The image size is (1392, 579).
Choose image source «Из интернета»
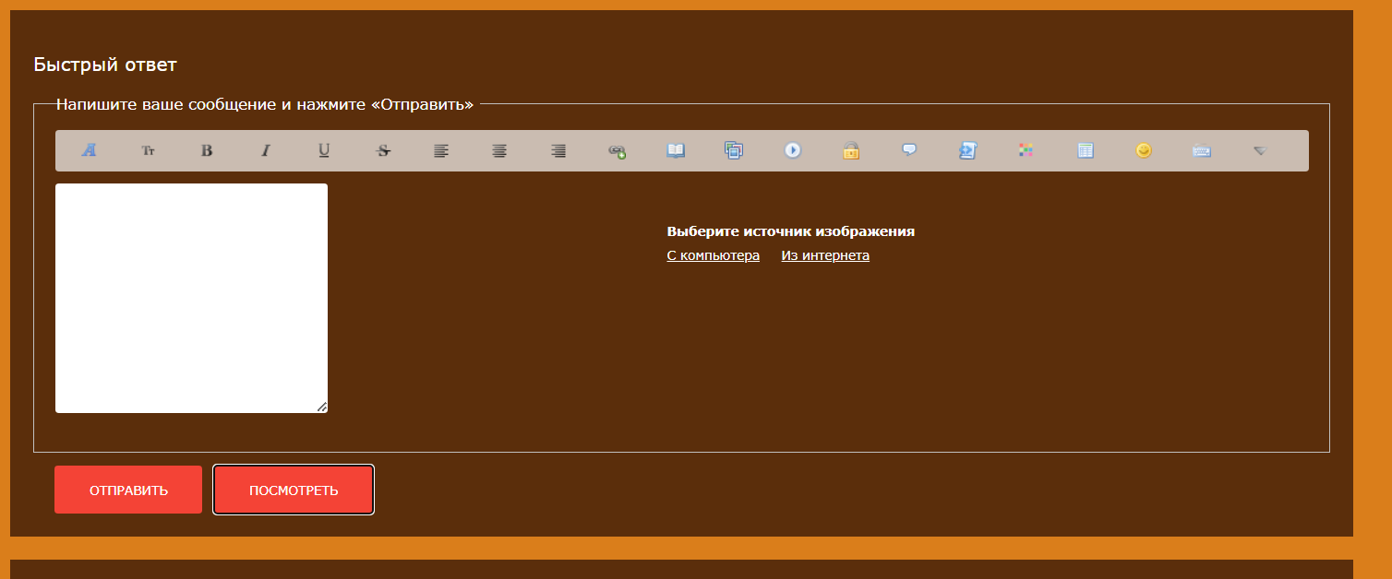click(825, 255)
